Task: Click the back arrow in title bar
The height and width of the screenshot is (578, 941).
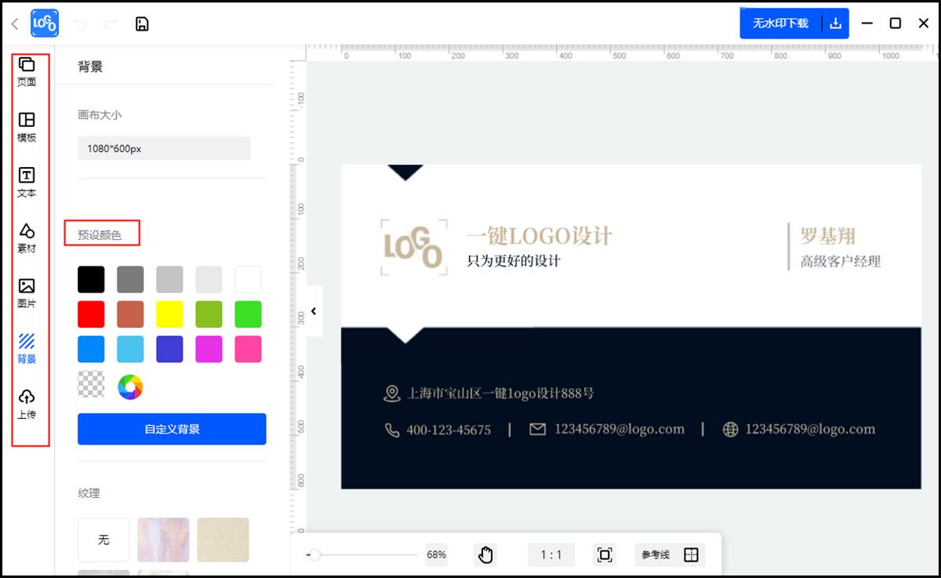Action: 14,24
